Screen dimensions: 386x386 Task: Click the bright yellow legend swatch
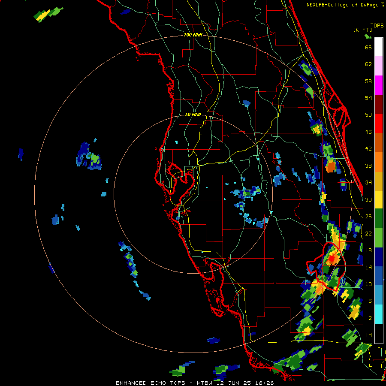379,200
